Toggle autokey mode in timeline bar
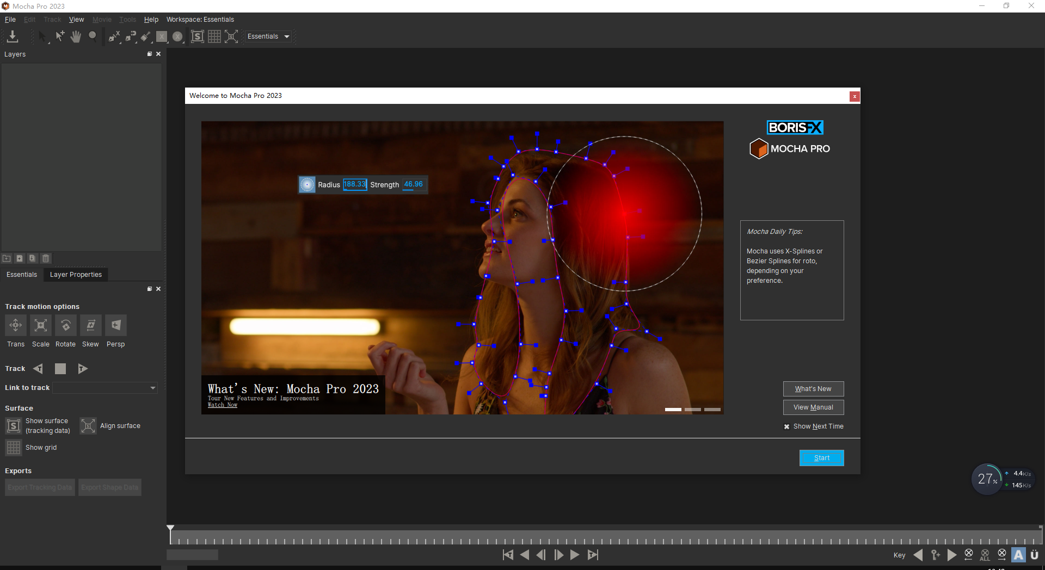The width and height of the screenshot is (1045, 570). coord(1018,555)
